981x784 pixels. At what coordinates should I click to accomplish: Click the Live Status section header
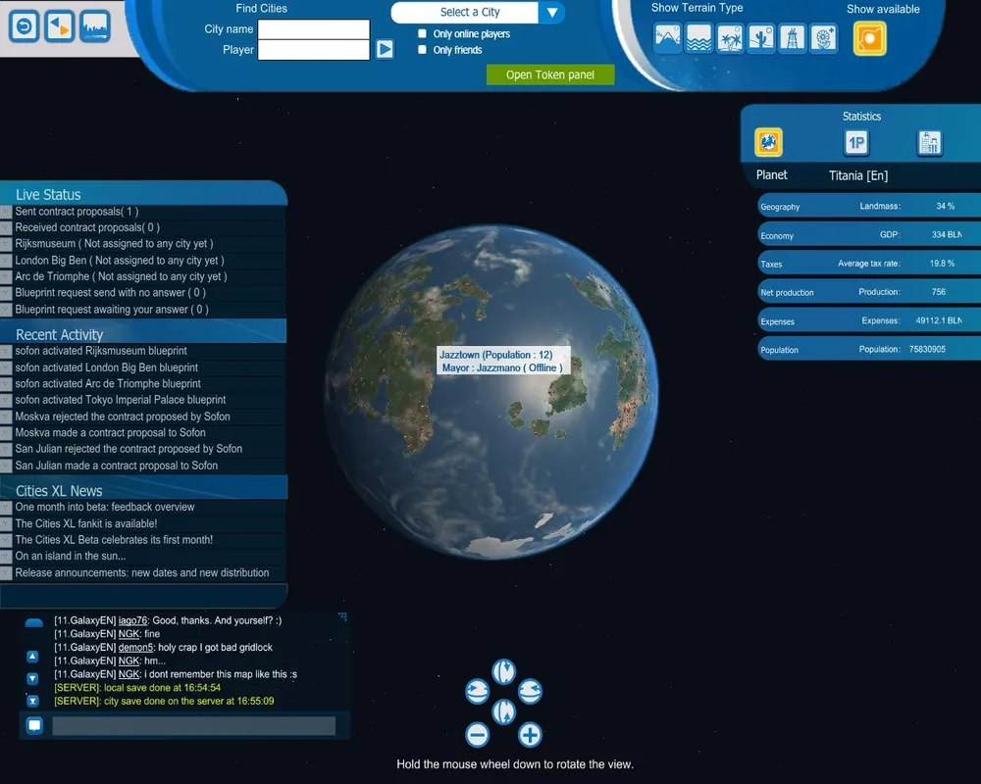coord(143,194)
